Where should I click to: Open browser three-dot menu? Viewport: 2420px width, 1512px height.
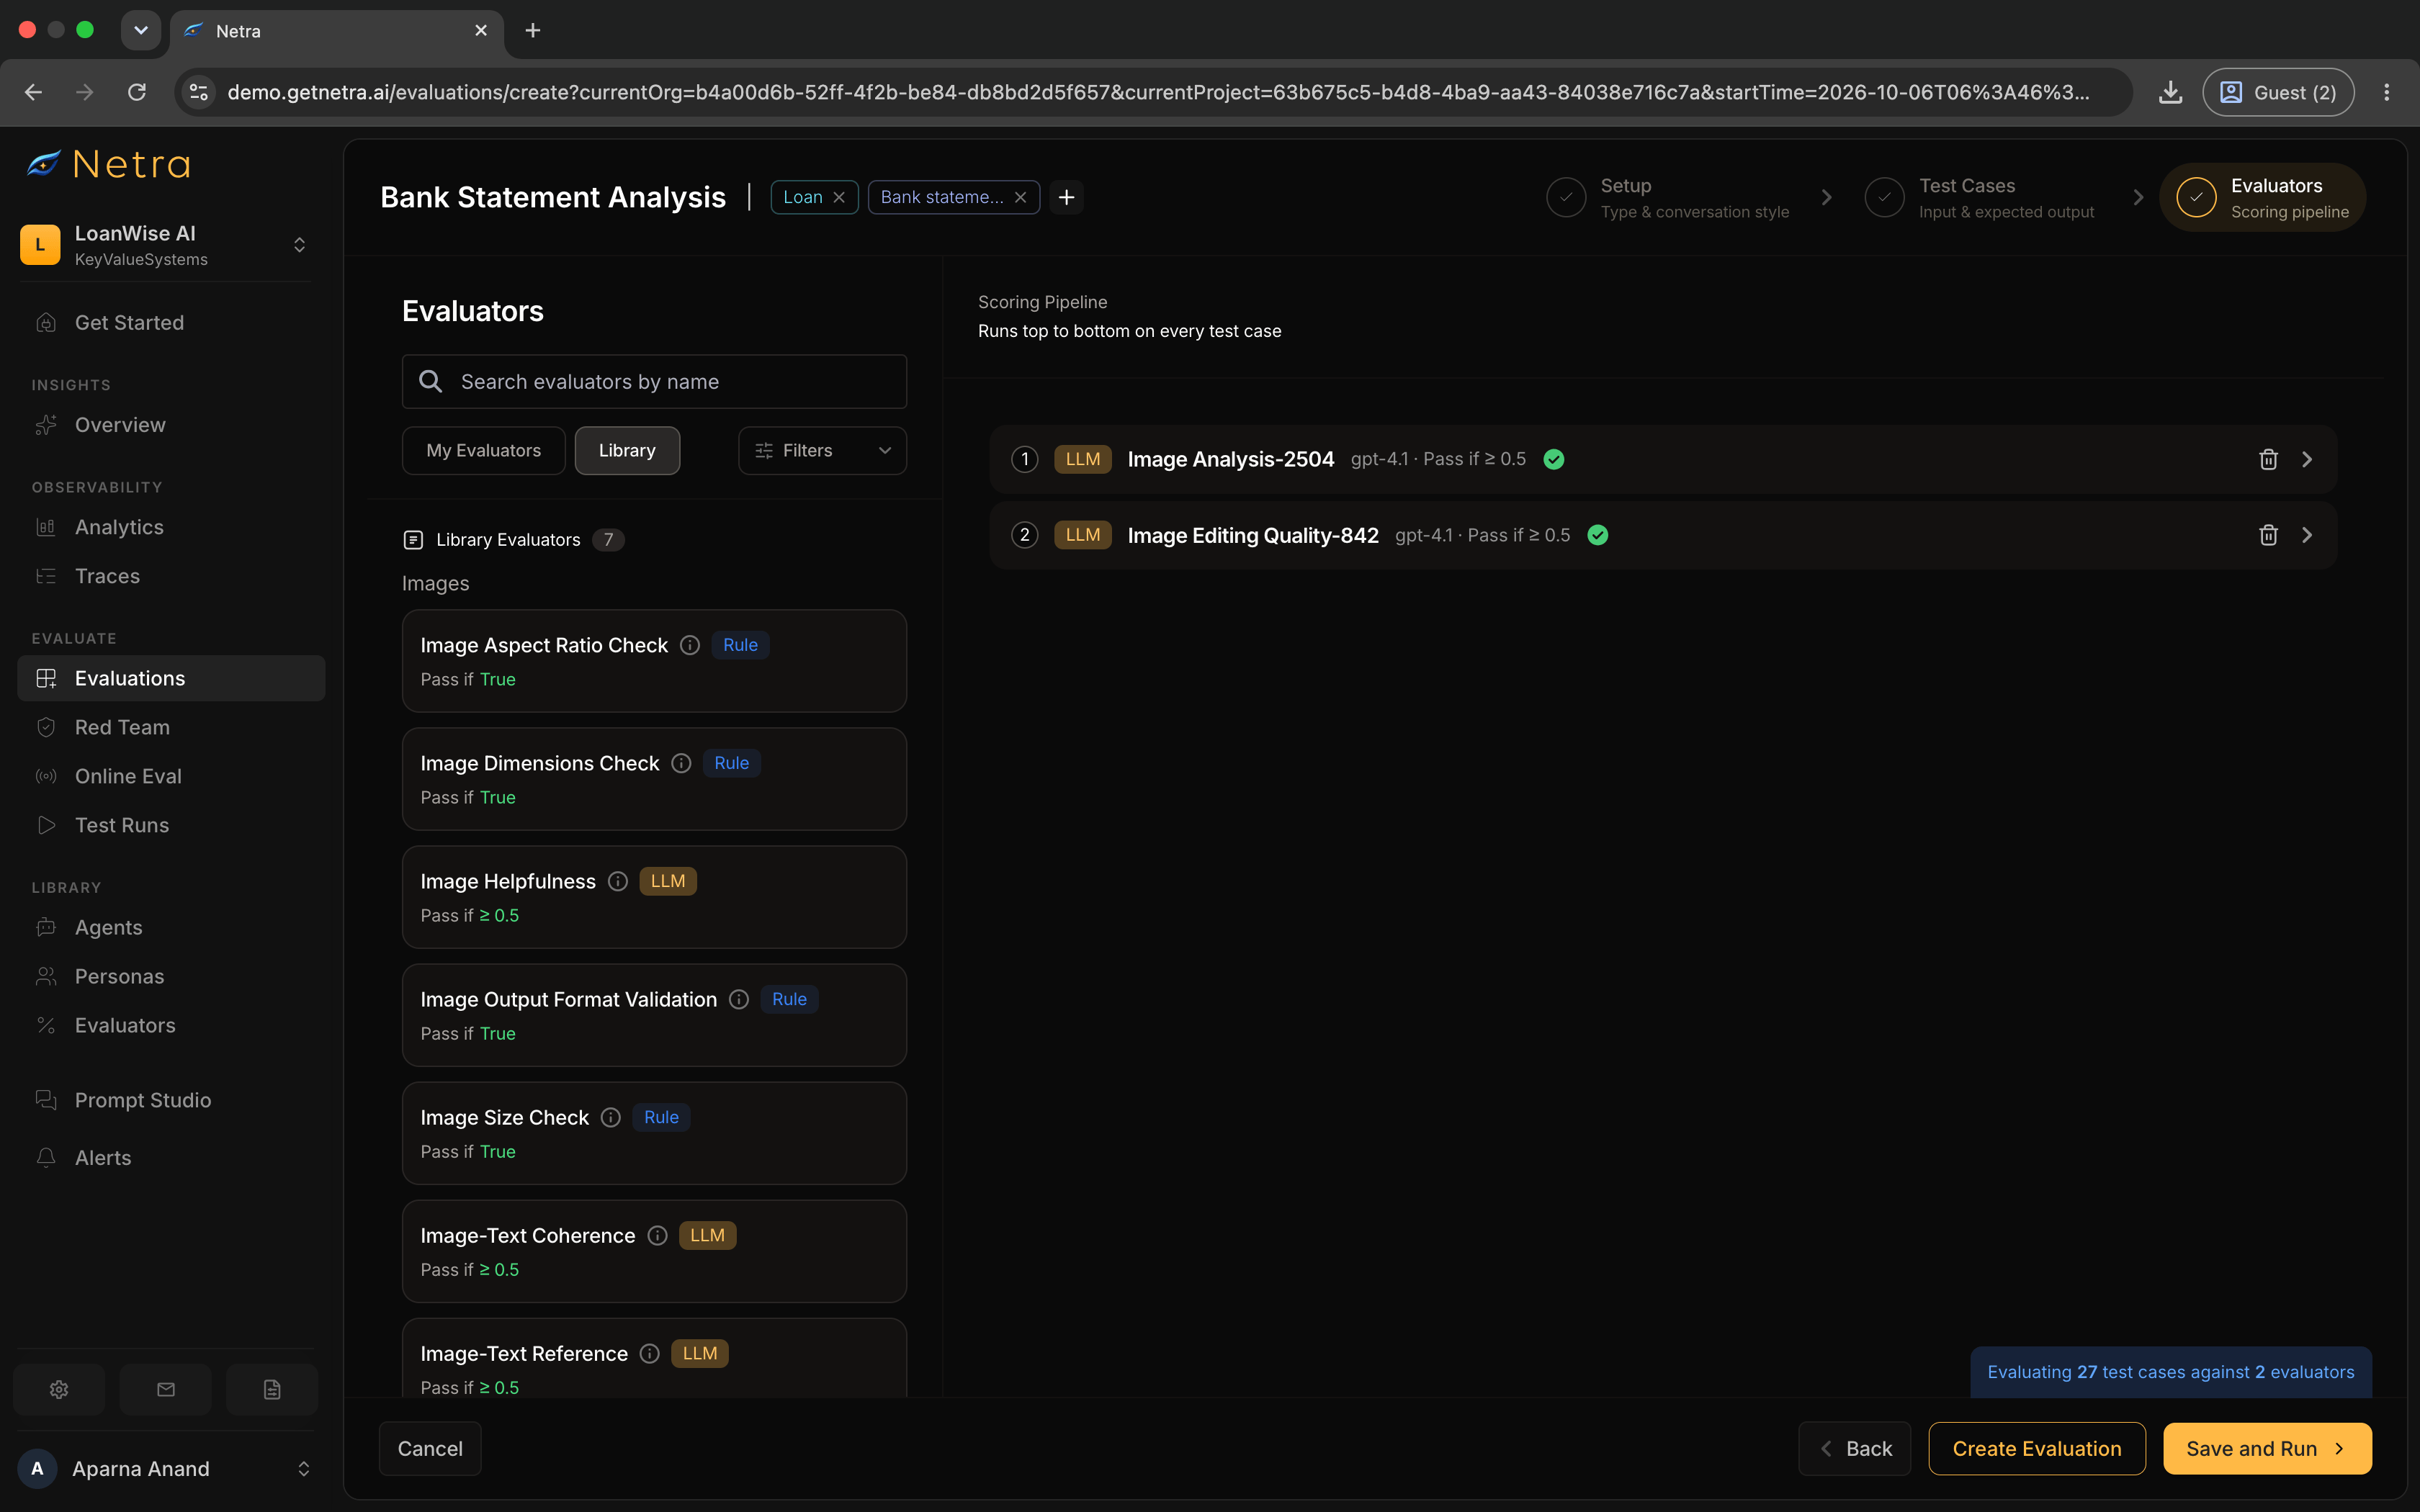(2386, 92)
